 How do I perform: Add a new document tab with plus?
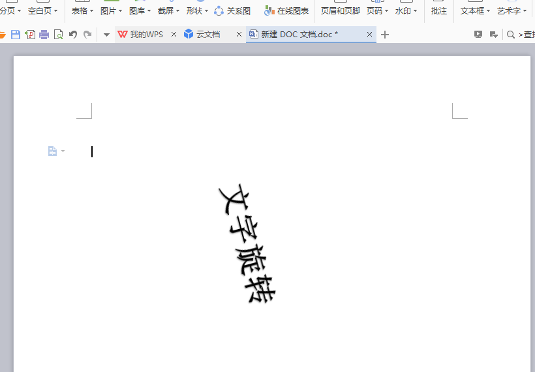(385, 35)
